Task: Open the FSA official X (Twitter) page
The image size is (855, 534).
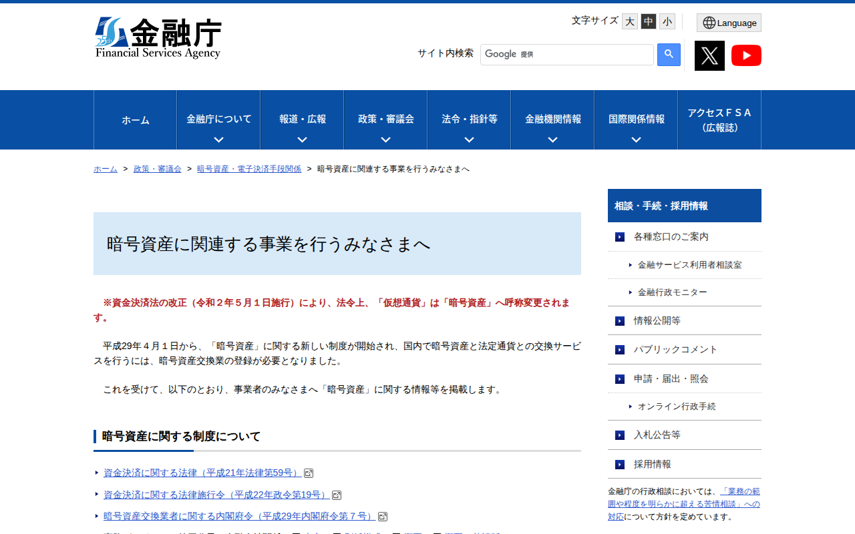Action: point(709,55)
